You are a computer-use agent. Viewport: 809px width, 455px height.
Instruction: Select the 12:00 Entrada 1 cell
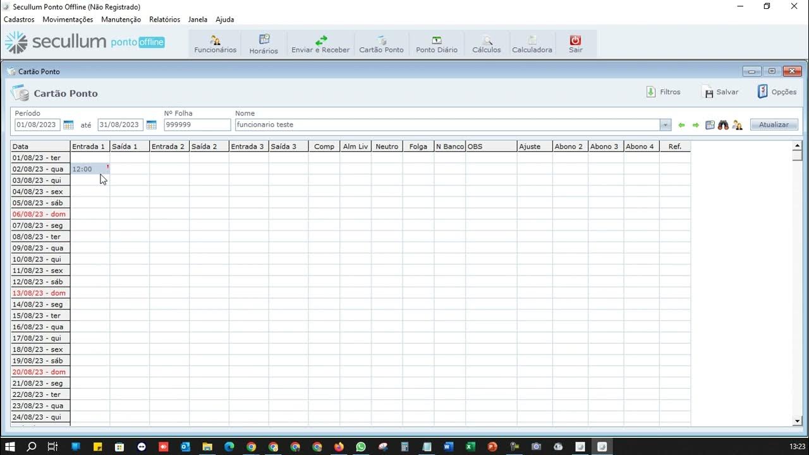pyautogui.click(x=90, y=169)
